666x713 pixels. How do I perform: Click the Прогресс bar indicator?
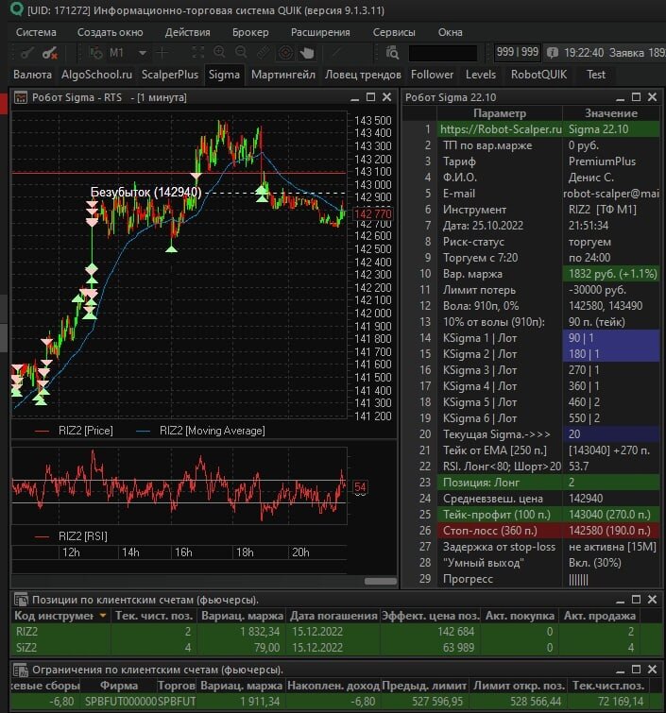(578, 579)
